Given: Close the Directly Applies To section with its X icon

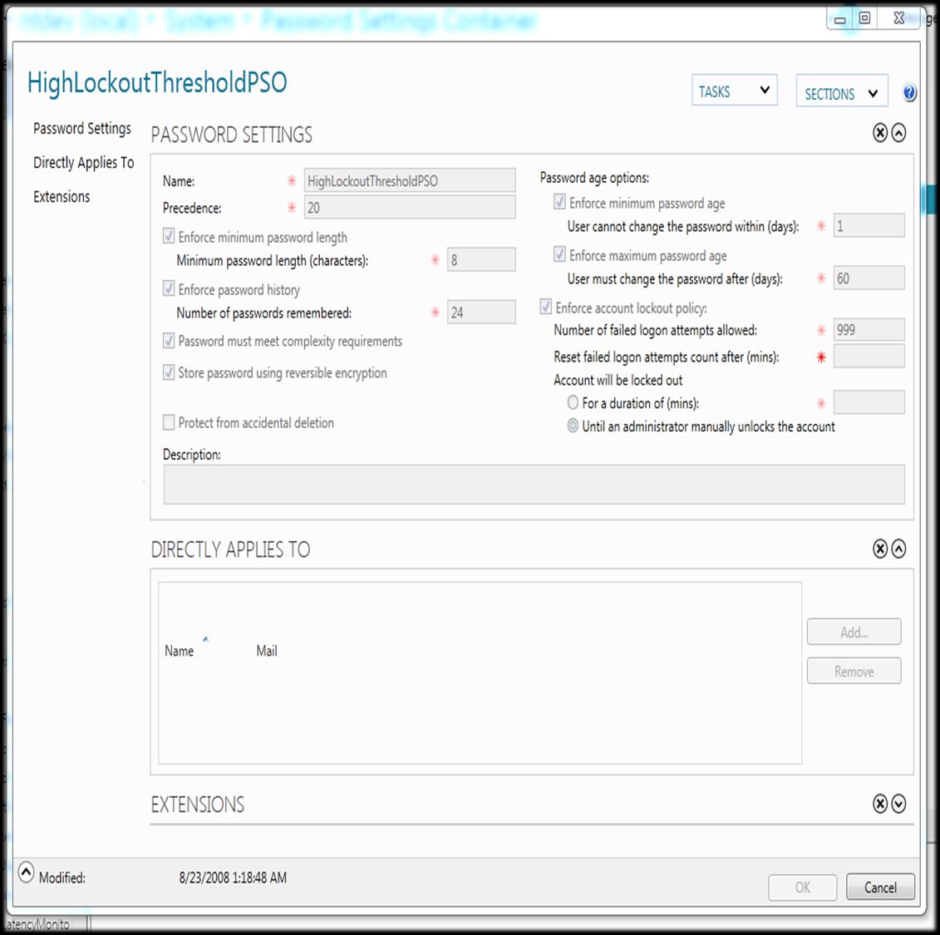Looking at the screenshot, I should click(x=879, y=549).
